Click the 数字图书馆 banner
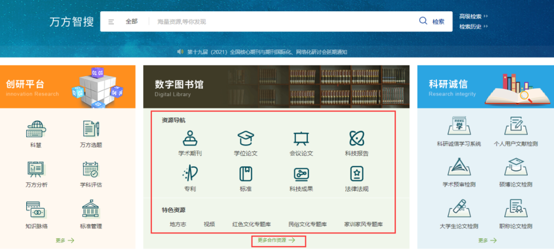554x250 pixels. [x=276, y=86]
